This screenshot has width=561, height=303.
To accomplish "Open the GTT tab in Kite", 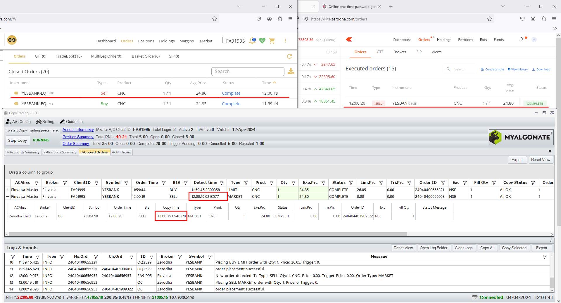I will click(x=380, y=52).
